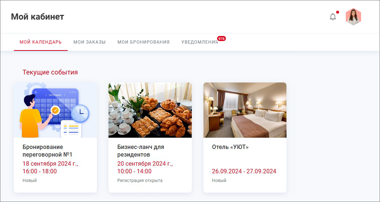This screenshot has width=380, height=202.
Task: Click date 18 сентября 2024 г.
Action: (x=50, y=164)
